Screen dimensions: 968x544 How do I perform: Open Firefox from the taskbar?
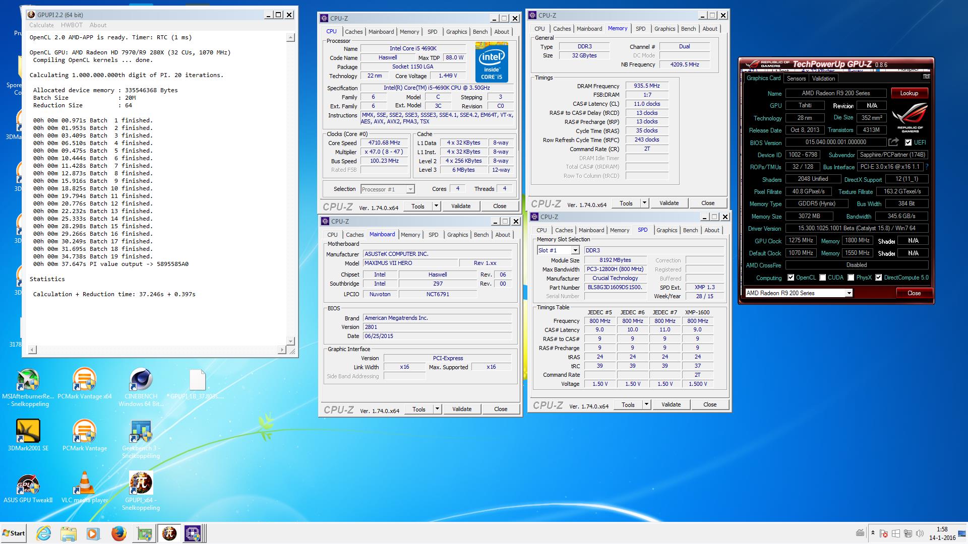click(x=119, y=533)
